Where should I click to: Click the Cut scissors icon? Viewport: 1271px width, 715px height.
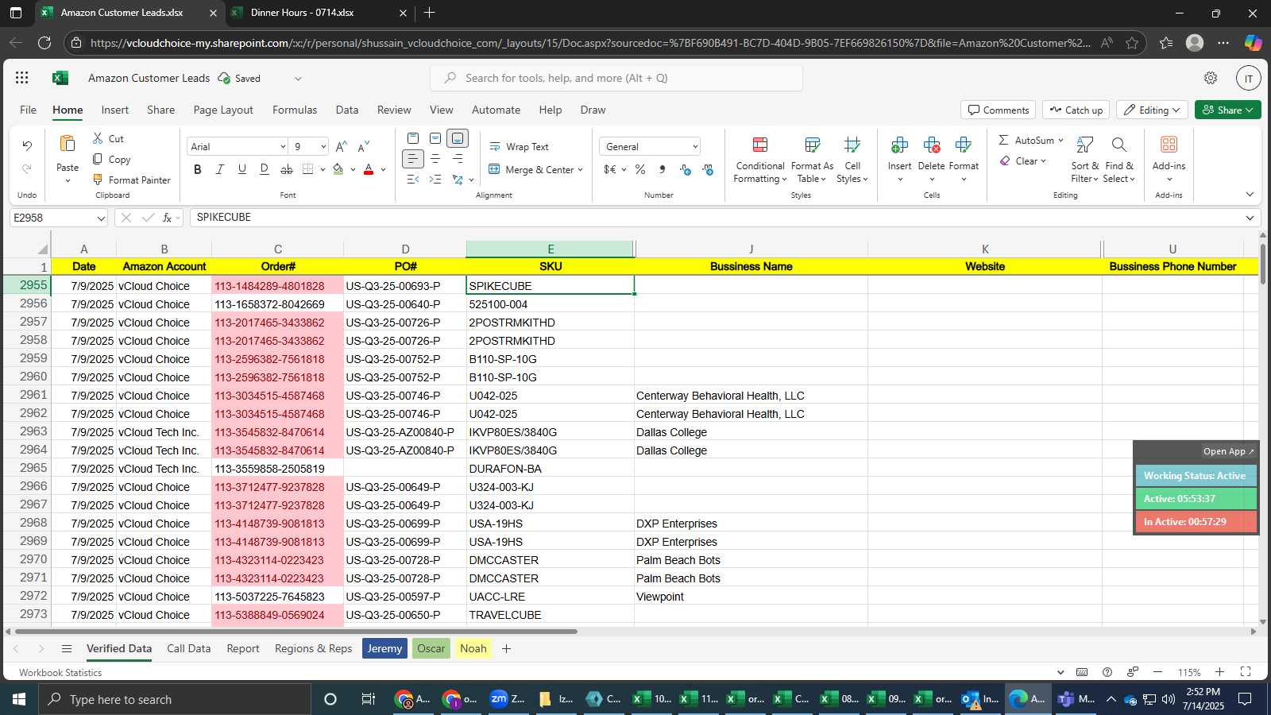pos(98,138)
